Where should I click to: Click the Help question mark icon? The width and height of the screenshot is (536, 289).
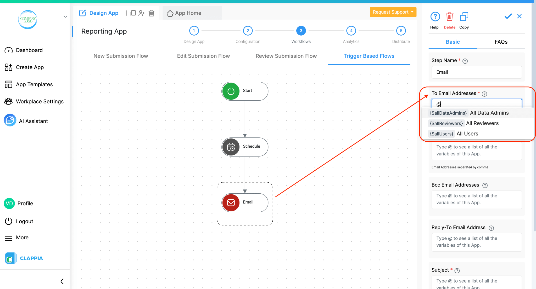click(x=435, y=17)
